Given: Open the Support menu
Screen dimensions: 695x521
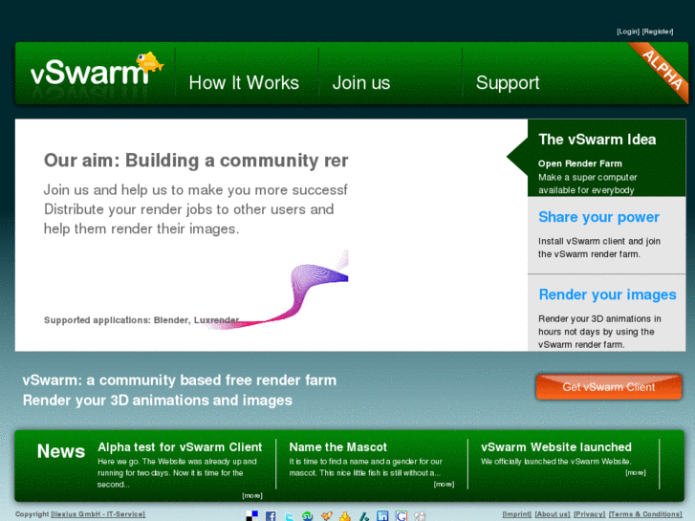Looking at the screenshot, I should click(508, 83).
